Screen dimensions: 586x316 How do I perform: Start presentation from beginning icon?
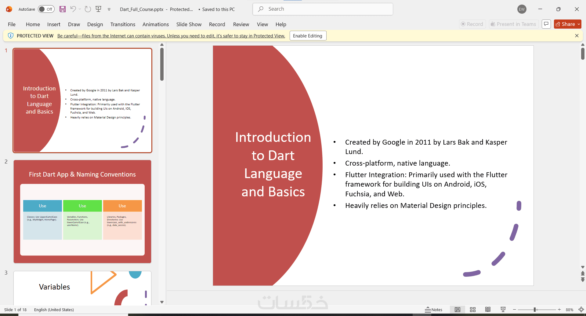point(98,9)
